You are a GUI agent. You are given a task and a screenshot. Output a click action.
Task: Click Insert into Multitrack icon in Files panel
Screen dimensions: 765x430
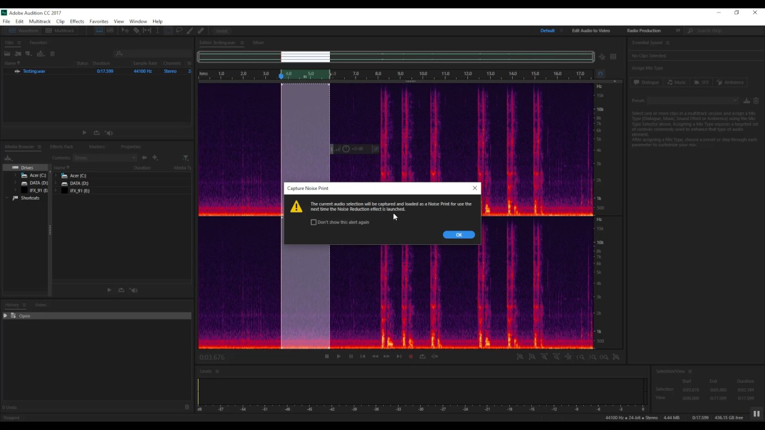point(40,53)
